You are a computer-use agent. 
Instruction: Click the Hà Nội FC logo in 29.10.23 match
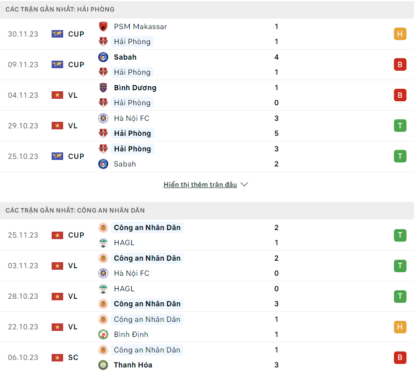(x=103, y=118)
